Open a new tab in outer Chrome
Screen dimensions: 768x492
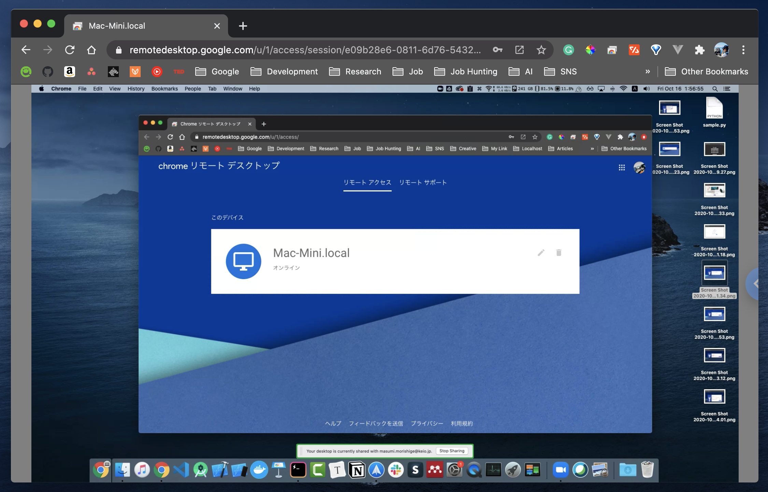(243, 26)
